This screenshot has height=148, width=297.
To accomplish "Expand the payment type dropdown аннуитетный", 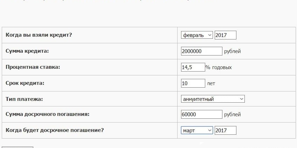I will pos(213,99).
